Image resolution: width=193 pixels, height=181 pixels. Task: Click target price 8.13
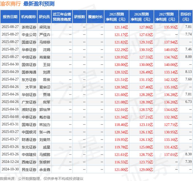(188, 72)
